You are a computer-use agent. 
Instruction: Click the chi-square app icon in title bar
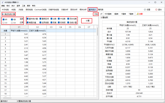tap(2, 2)
